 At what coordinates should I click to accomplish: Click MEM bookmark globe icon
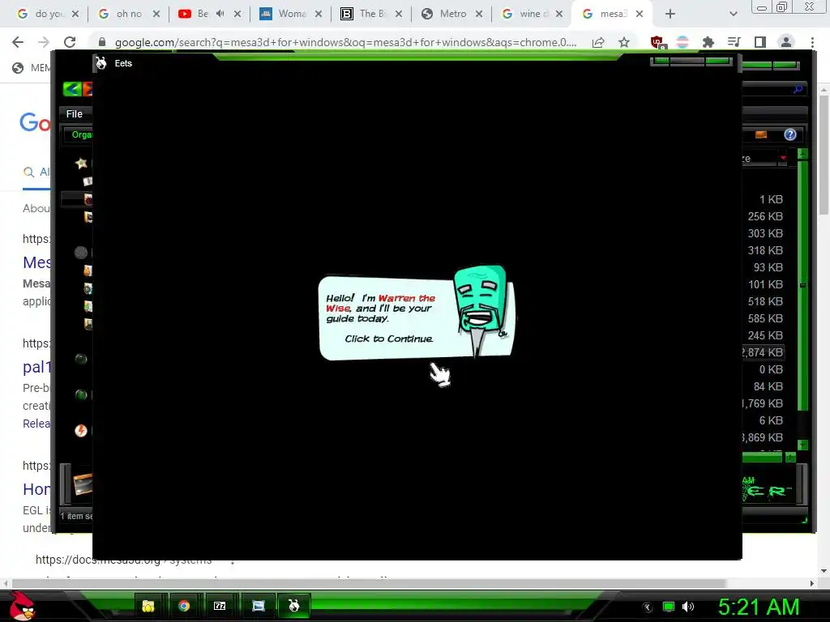18,68
